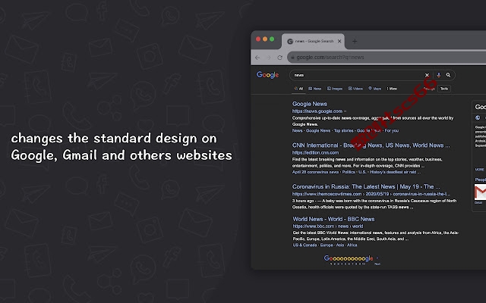
Task: Switch to the Images results tab
Action: pos(335,89)
